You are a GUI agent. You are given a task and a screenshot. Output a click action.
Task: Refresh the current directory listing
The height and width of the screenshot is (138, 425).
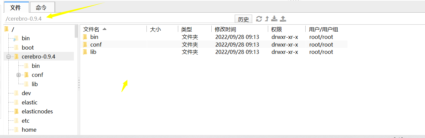click(x=259, y=19)
